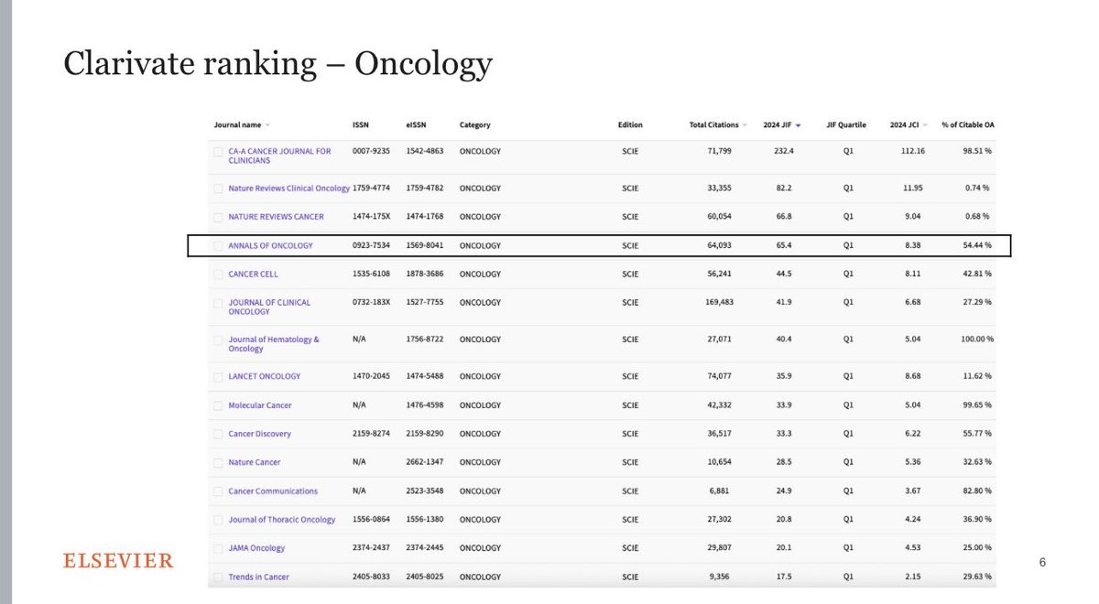
Task: Open Journal of Hematology & Oncology link
Action: pos(274,344)
